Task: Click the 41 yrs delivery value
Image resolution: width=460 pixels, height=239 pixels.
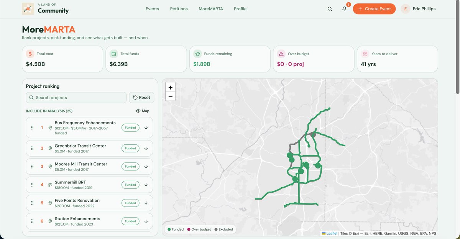Action: pos(368,64)
